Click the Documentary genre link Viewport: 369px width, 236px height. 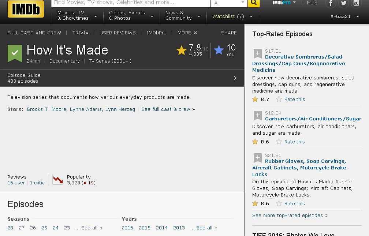point(64,61)
